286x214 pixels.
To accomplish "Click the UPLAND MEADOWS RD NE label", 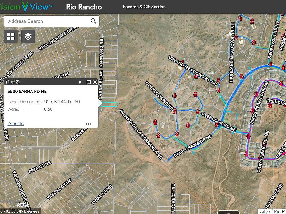I will pyautogui.click(x=192, y=71).
